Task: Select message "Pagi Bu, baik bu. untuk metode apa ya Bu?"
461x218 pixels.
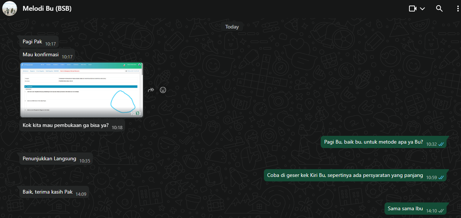Action: 384,143
